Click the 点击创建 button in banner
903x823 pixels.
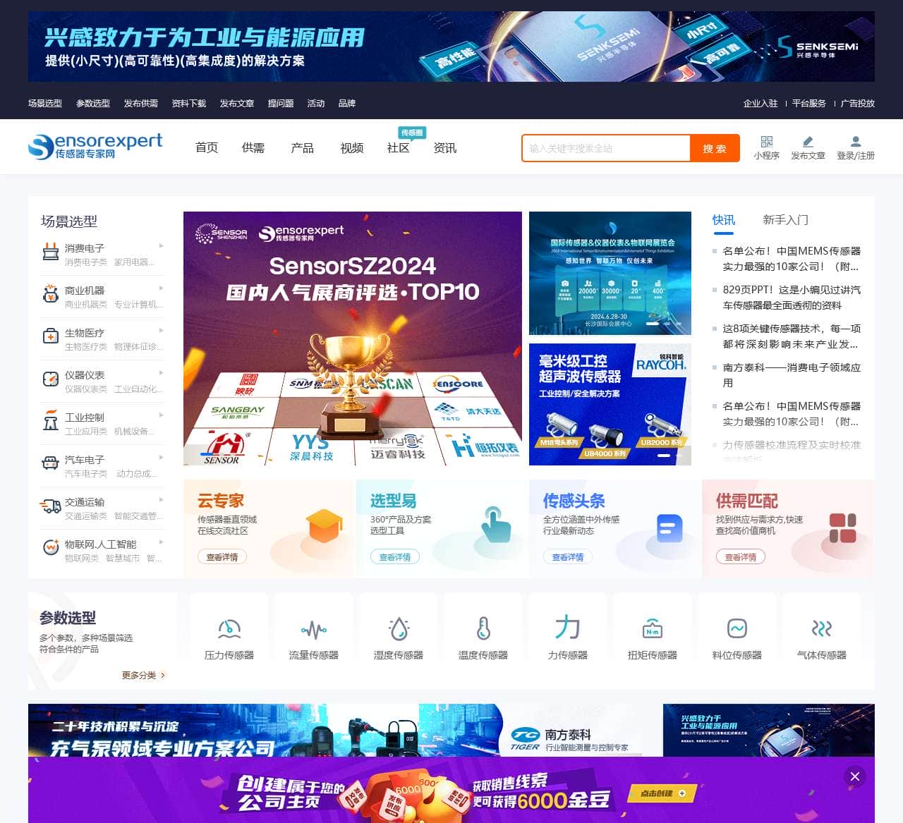point(661,793)
